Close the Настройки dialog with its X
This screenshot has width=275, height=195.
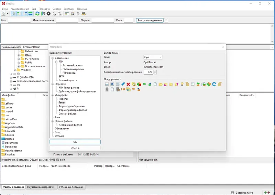223,47
